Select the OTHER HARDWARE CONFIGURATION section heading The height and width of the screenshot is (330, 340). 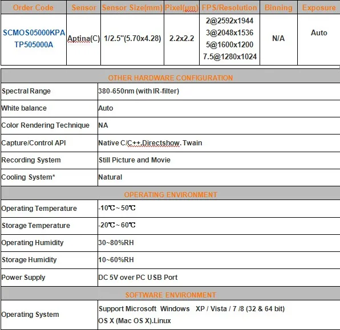(171, 78)
